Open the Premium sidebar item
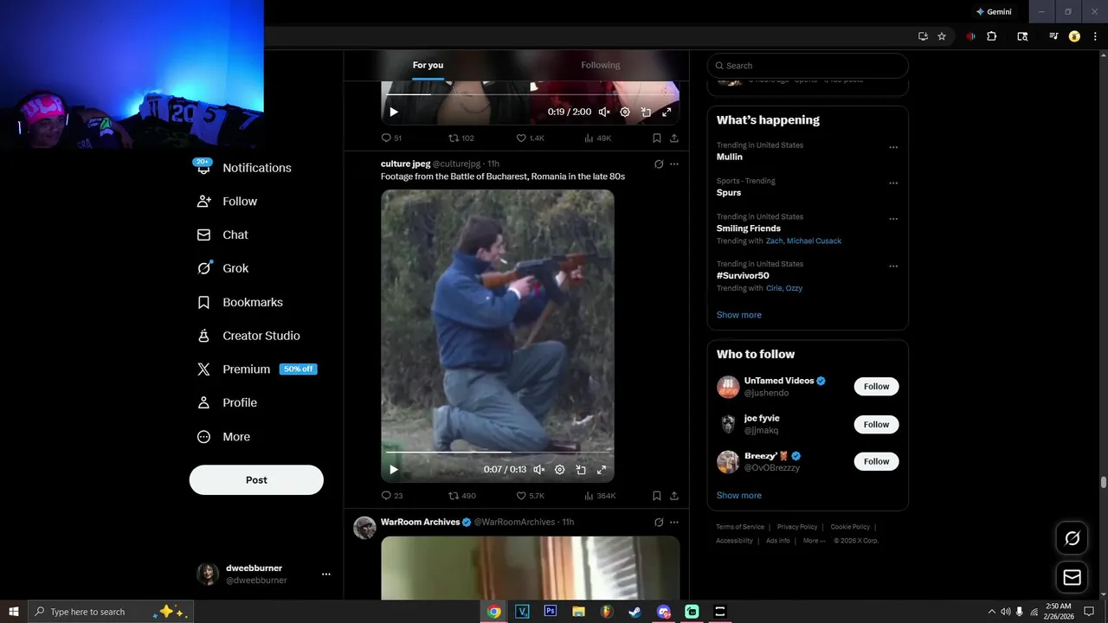Image resolution: width=1108 pixels, height=623 pixels. tap(256, 369)
